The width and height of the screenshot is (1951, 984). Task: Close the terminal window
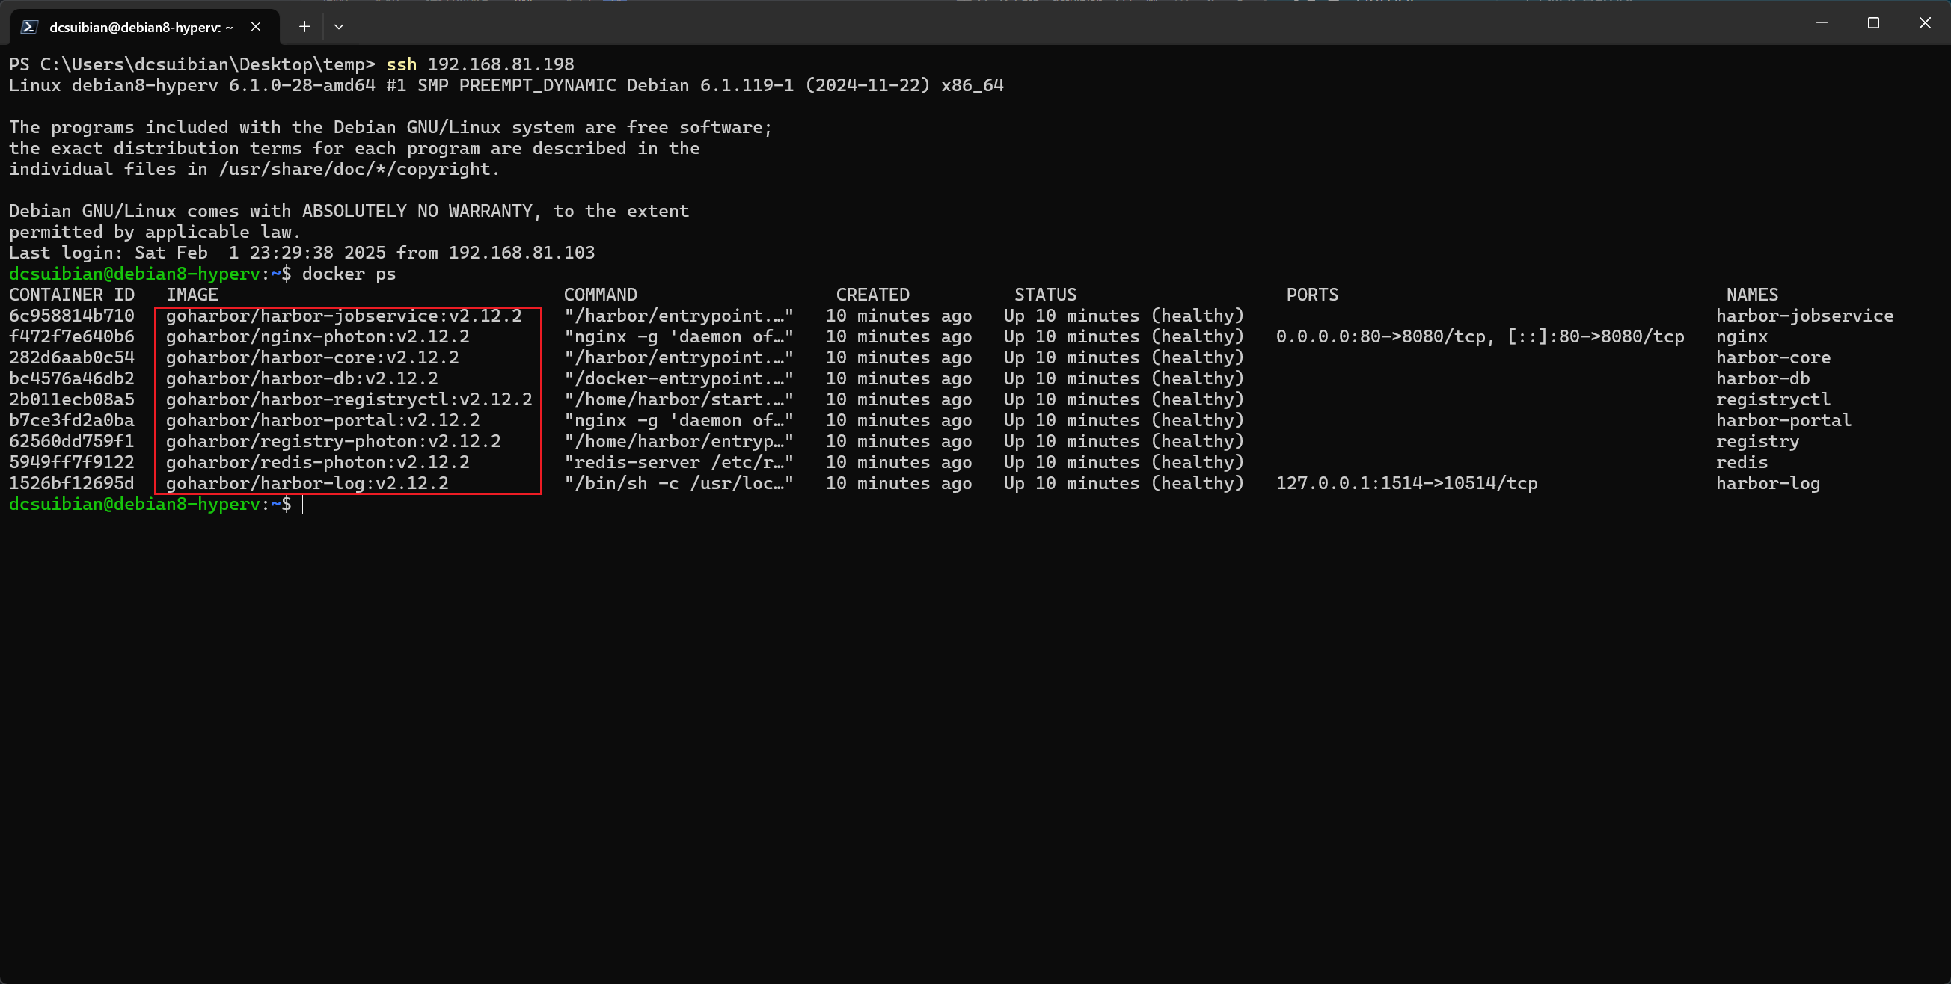point(1925,22)
